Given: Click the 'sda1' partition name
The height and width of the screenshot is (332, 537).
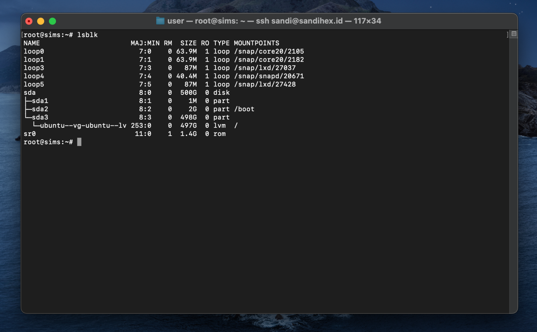Looking at the screenshot, I should pyautogui.click(x=40, y=101).
